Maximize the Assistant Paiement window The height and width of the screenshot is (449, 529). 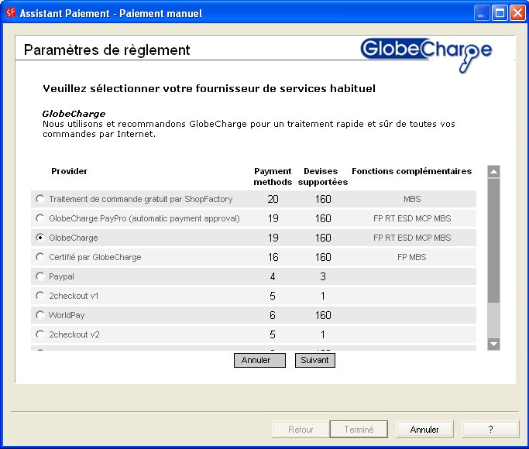coord(499,13)
